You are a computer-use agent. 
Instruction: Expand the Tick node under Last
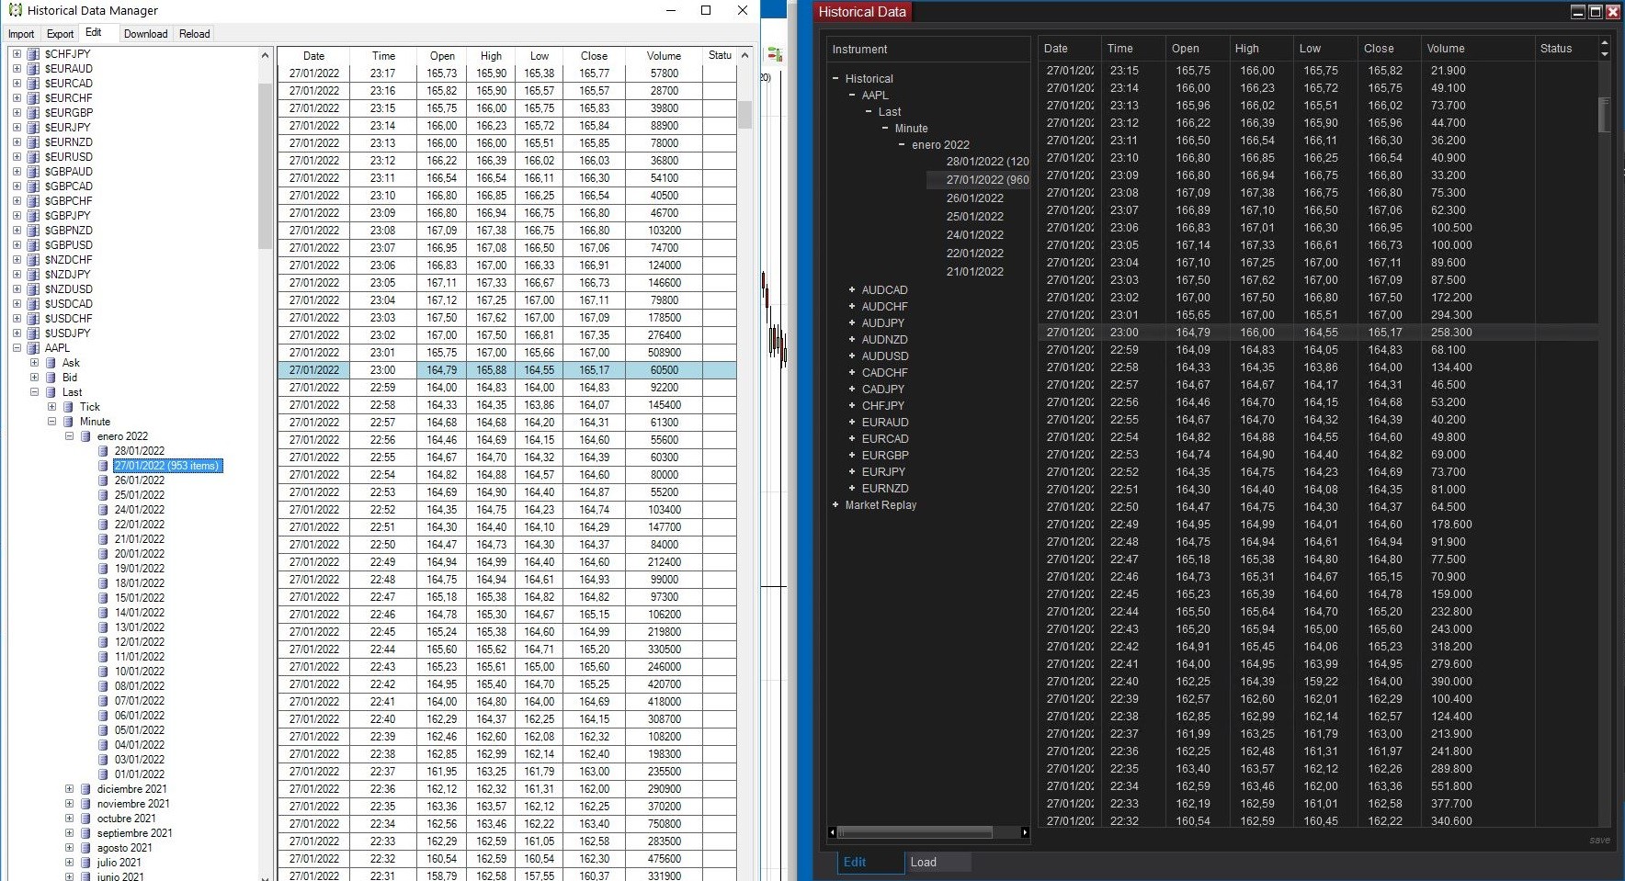(x=51, y=407)
